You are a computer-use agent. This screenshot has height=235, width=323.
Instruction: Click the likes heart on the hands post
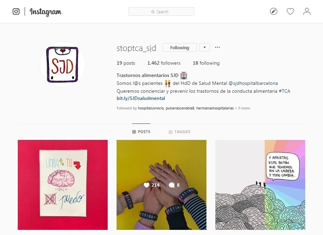click(x=146, y=185)
